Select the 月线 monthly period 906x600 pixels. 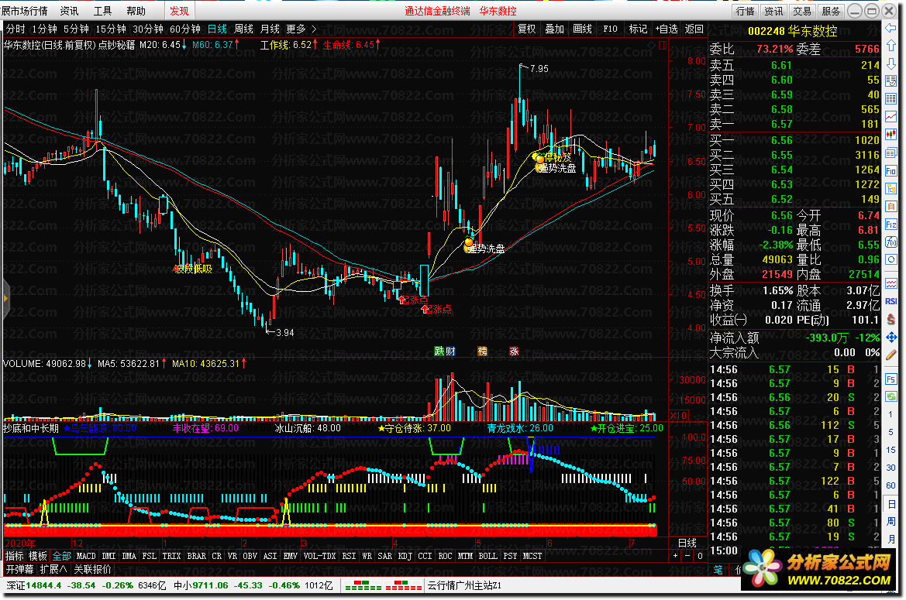tap(270, 29)
